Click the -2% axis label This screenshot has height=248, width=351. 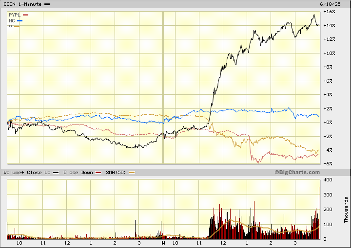(x=328, y=136)
